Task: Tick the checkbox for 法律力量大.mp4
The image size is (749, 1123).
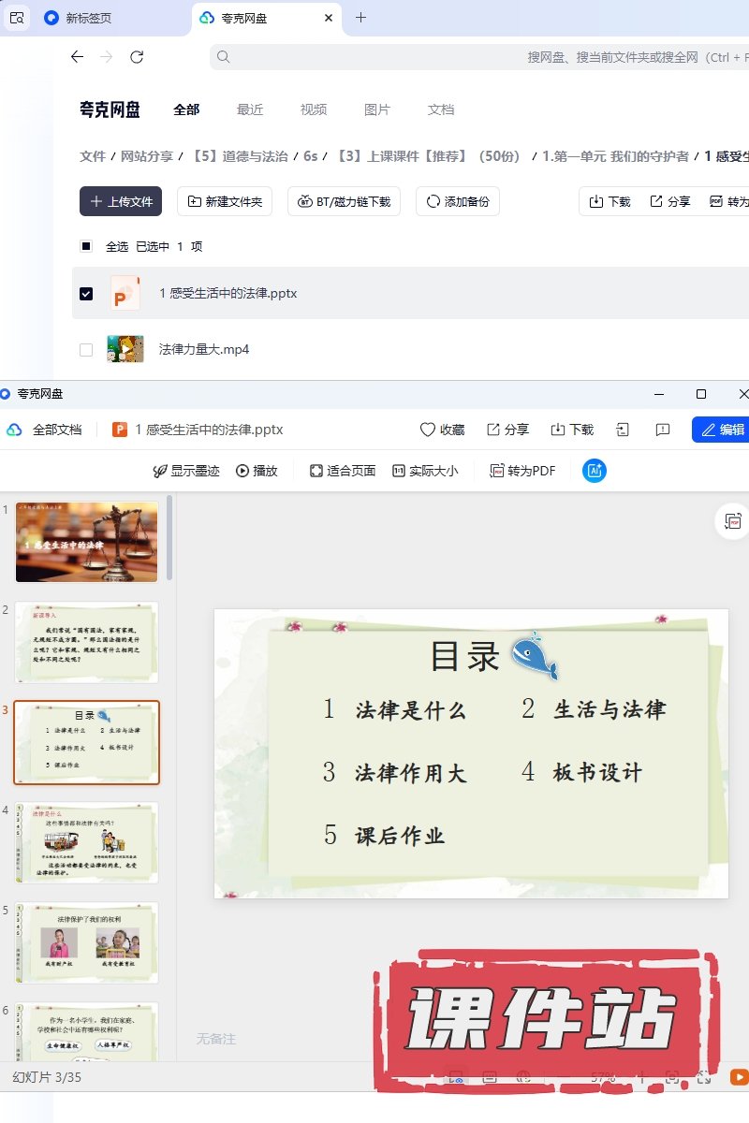Action: click(x=86, y=349)
